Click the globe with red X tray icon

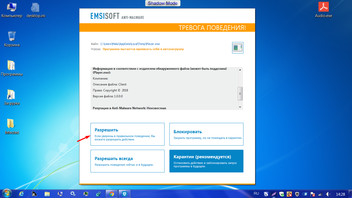click(x=289, y=194)
